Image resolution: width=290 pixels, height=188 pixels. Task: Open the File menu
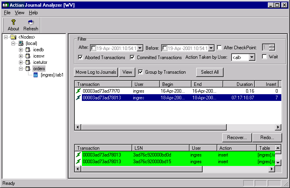(7, 13)
